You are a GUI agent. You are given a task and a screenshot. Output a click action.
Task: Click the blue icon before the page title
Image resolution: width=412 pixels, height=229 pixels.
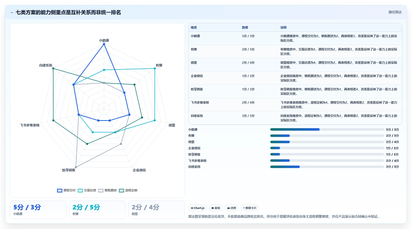(x=12, y=13)
